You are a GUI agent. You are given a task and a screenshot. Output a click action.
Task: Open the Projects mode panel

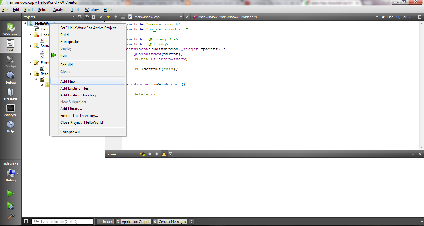(x=10, y=94)
